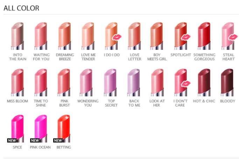Click the WONDERING YOU label

tap(88, 103)
